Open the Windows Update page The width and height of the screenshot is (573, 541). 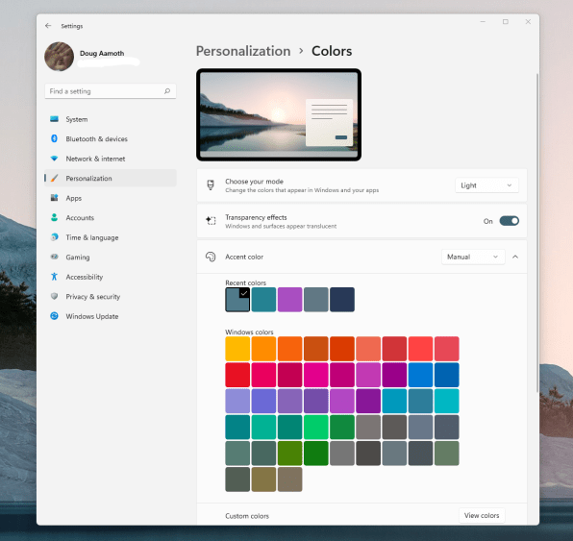click(x=111, y=316)
